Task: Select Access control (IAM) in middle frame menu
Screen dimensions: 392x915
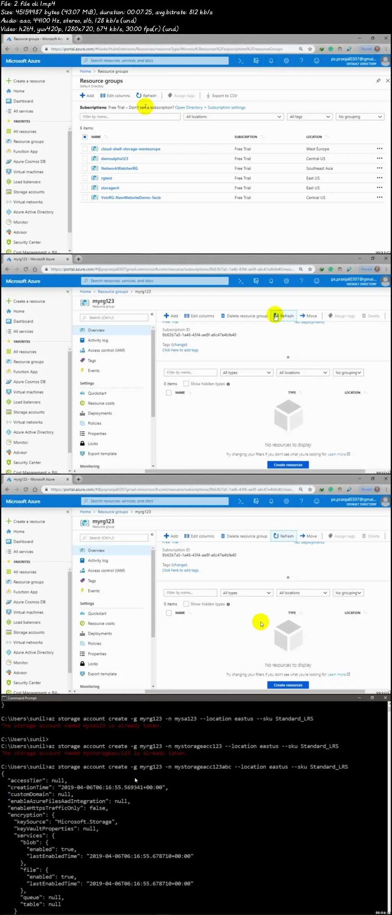Action: [x=106, y=350]
